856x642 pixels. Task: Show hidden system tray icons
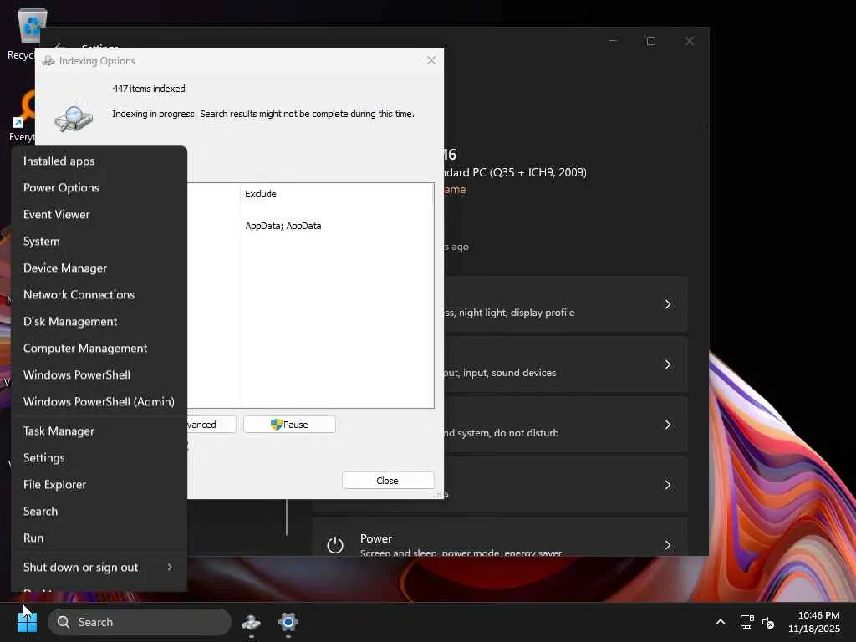point(721,622)
